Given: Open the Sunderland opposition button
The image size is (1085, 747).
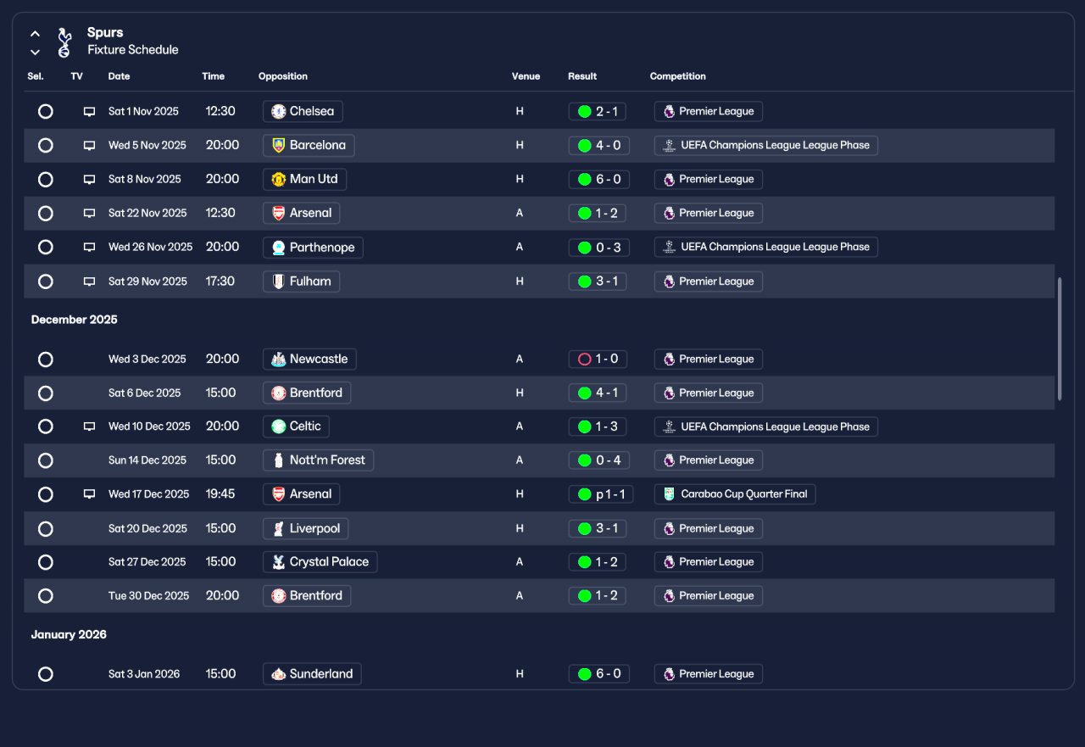Looking at the screenshot, I should [312, 673].
